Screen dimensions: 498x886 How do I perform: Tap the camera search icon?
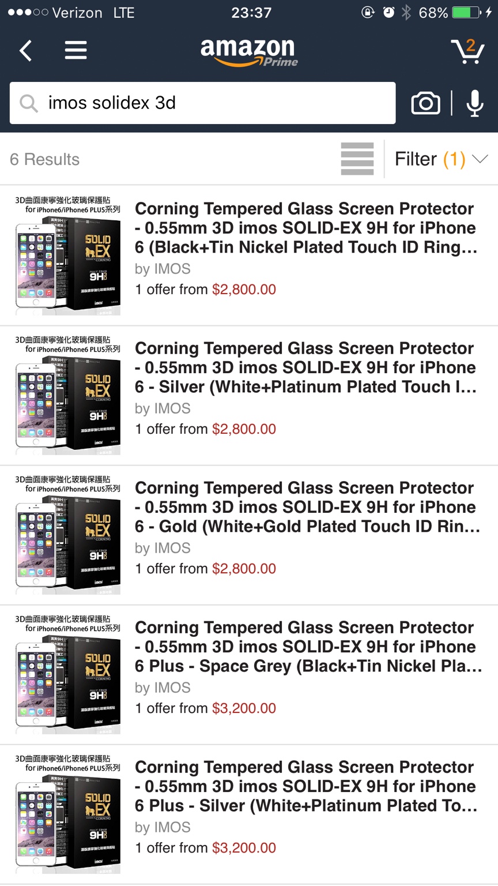pyautogui.click(x=425, y=103)
